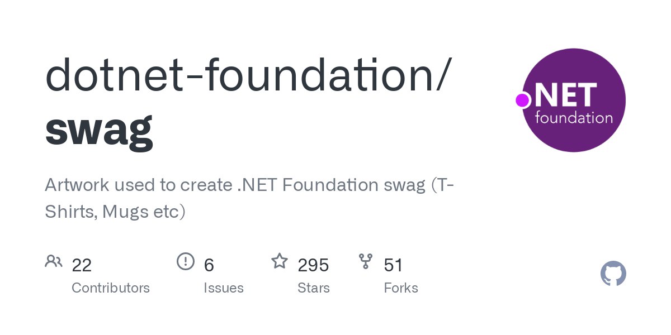This screenshot has height=335, width=671.
Task: Open the Stars label
Action: (x=314, y=288)
